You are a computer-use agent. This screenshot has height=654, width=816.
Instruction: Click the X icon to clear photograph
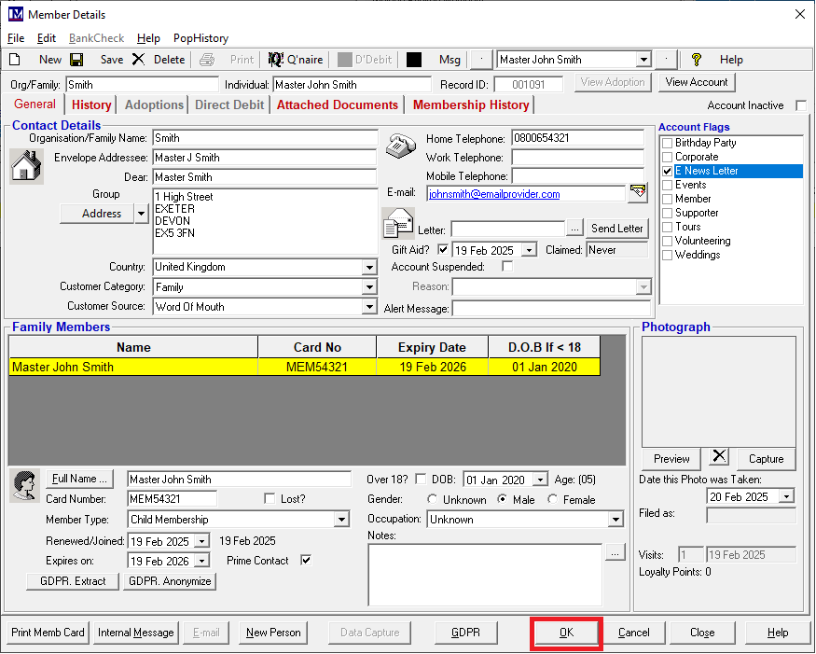[718, 457]
